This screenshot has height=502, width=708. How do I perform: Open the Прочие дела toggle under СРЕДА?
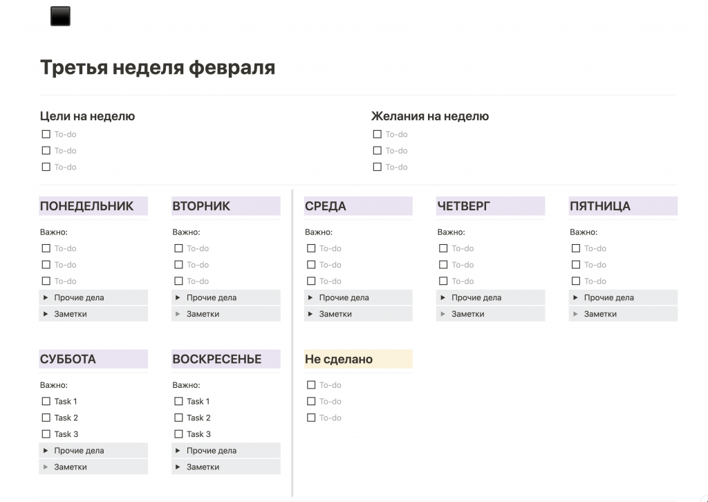(x=311, y=297)
